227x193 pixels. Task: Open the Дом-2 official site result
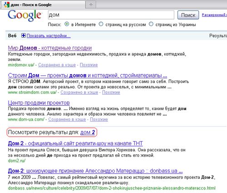75,143
